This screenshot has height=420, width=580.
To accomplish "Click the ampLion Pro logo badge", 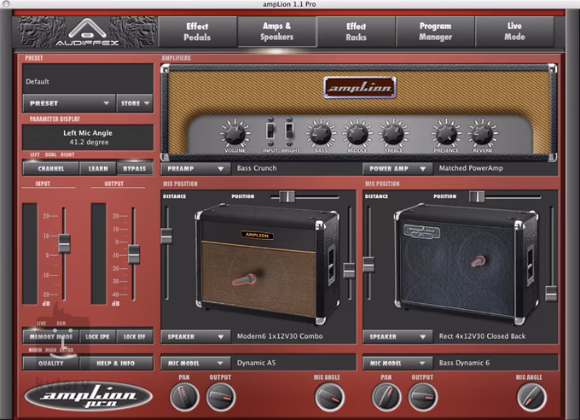I will [88, 395].
